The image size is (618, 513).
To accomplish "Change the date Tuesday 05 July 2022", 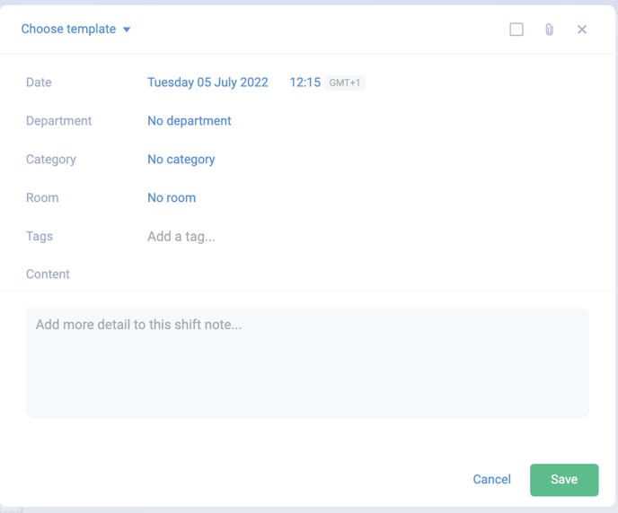I will (207, 83).
